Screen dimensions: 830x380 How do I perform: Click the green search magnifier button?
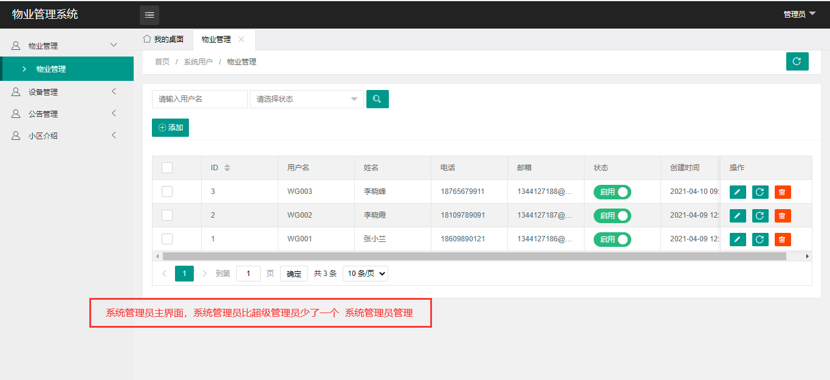click(377, 99)
